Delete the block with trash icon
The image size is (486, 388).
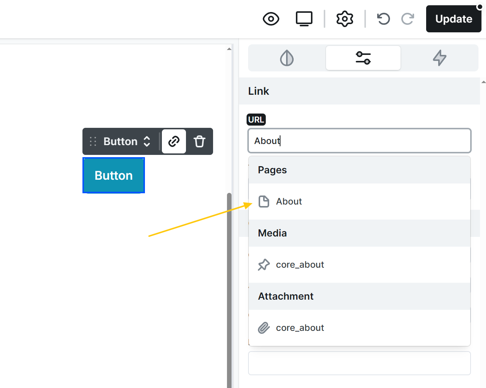[199, 141]
